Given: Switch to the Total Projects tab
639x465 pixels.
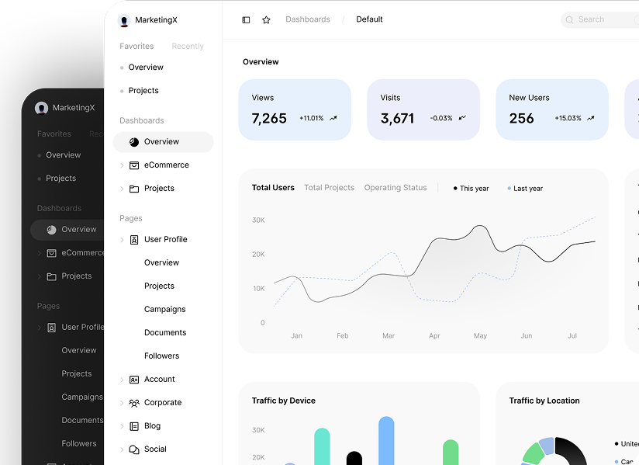Looking at the screenshot, I should [x=329, y=188].
